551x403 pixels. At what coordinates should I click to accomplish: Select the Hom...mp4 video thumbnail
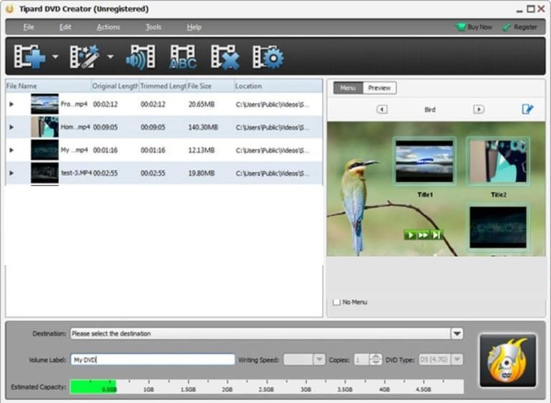[x=44, y=126]
